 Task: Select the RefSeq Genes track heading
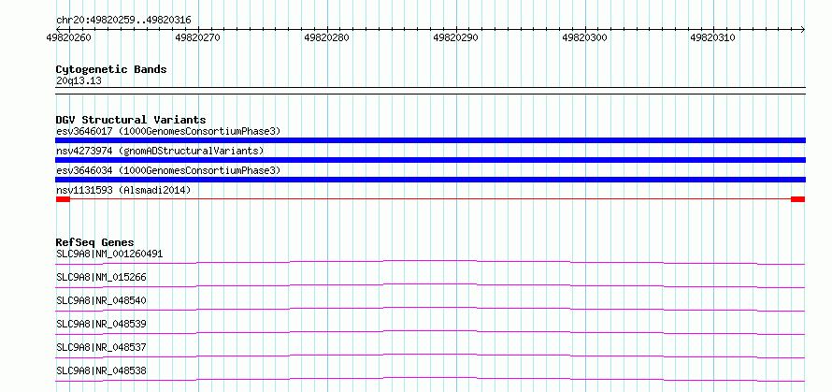(95, 242)
